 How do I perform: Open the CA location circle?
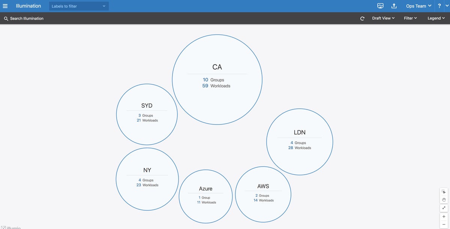pyautogui.click(x=217, y=79)
